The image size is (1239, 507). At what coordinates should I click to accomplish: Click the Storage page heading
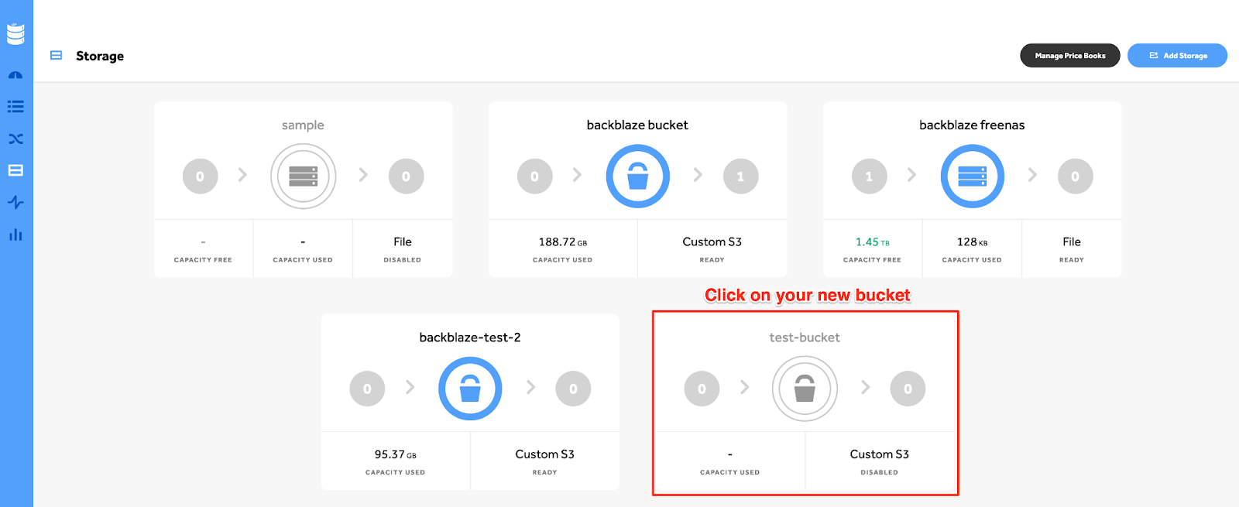coord(100,56)
